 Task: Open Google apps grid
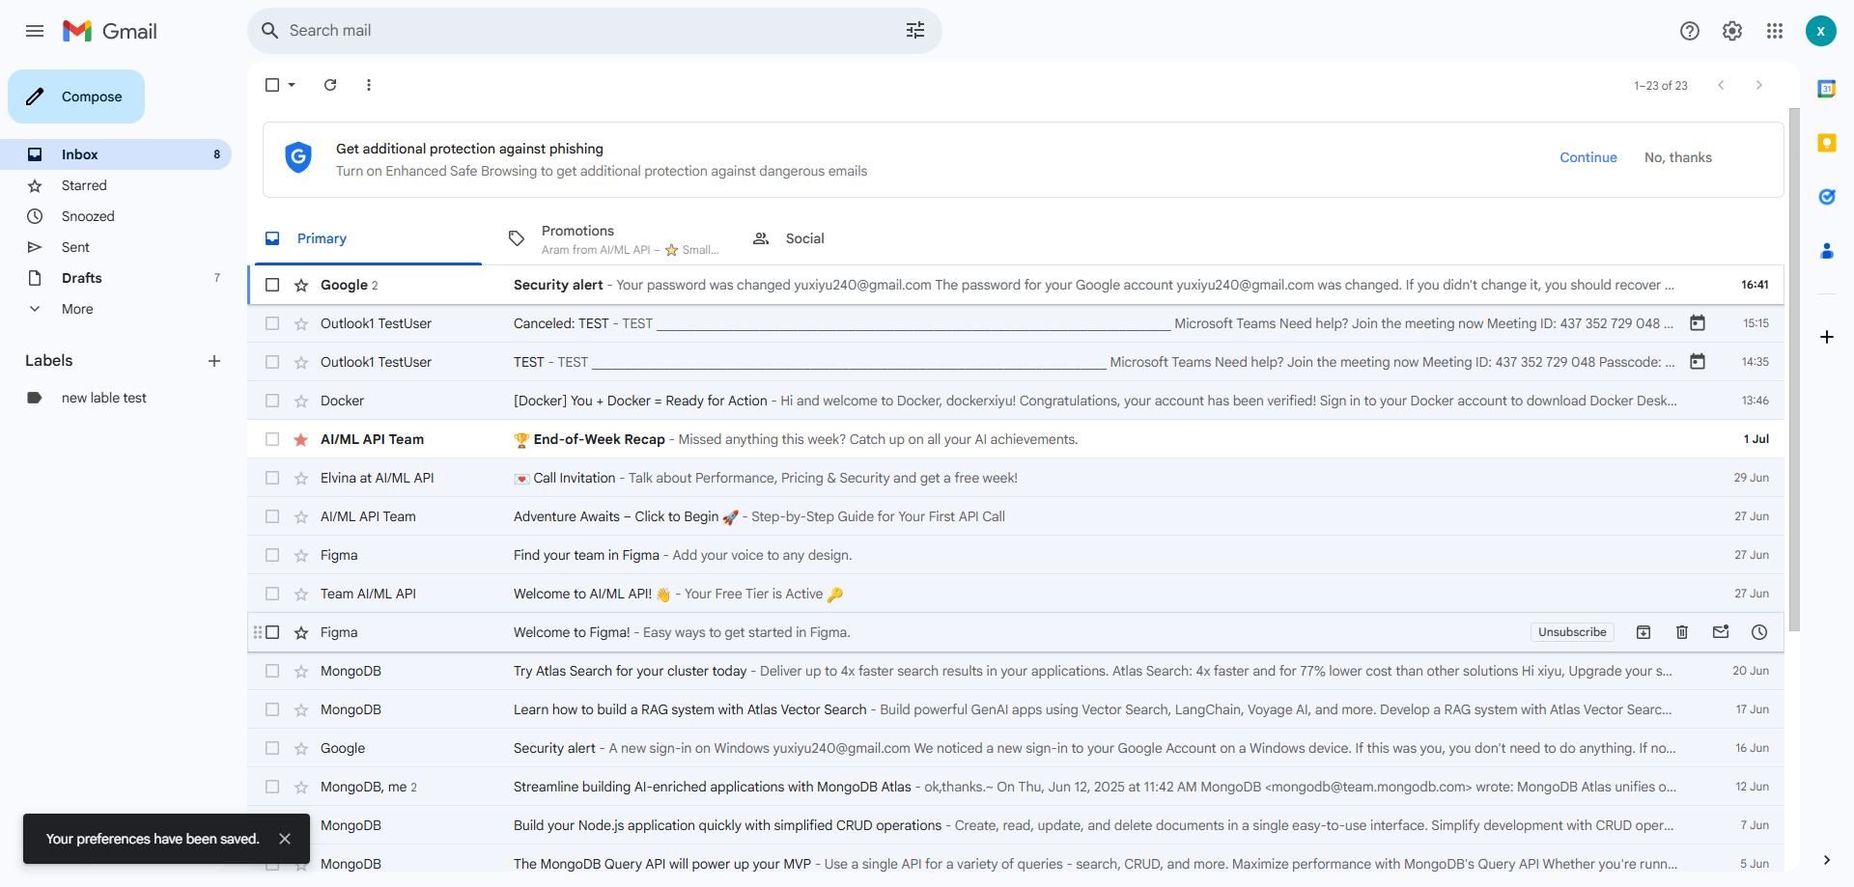click(x=1775, y=31)
